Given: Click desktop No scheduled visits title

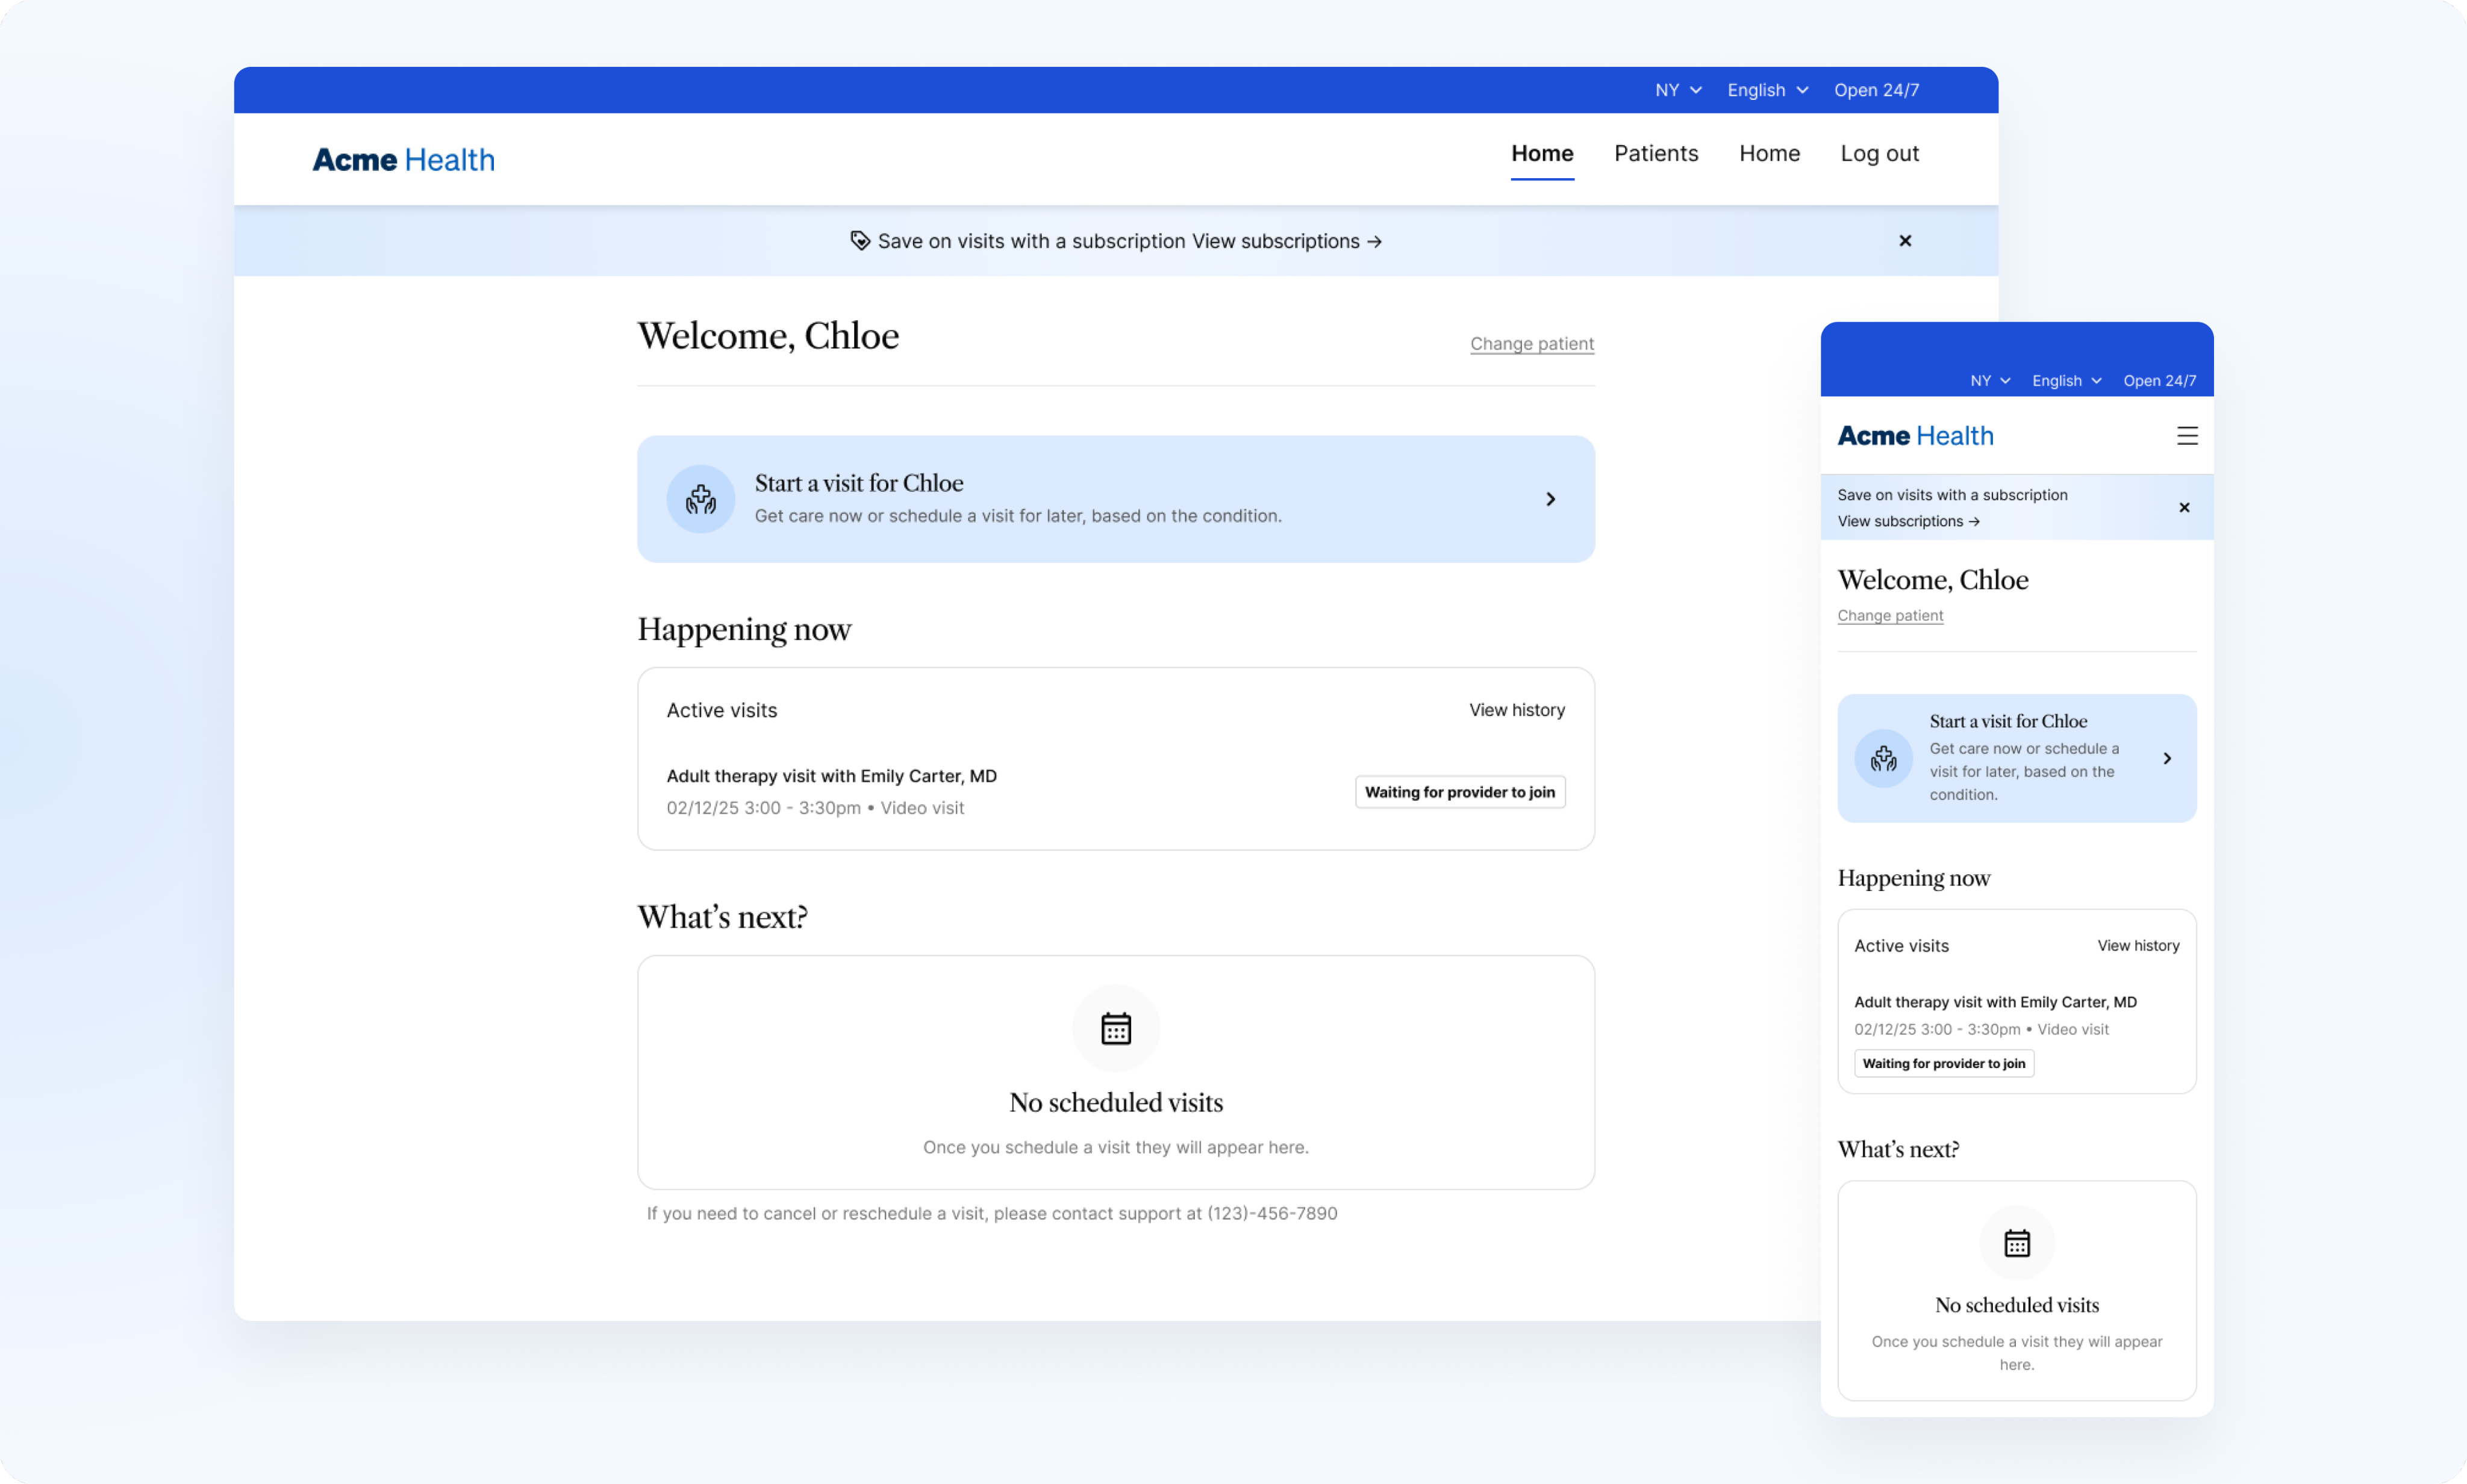Looking at the screenshot, I should pyautogui.click(x=1115, y=1102).
